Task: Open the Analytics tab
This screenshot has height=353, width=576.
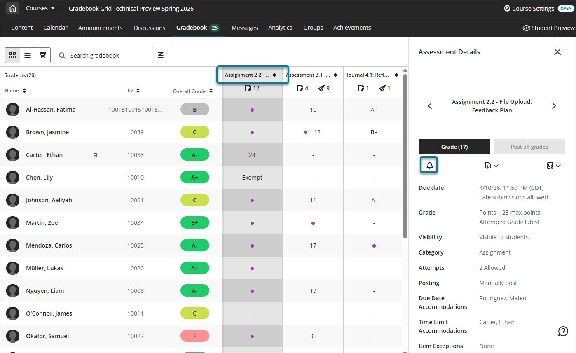Action: [280, 28]
